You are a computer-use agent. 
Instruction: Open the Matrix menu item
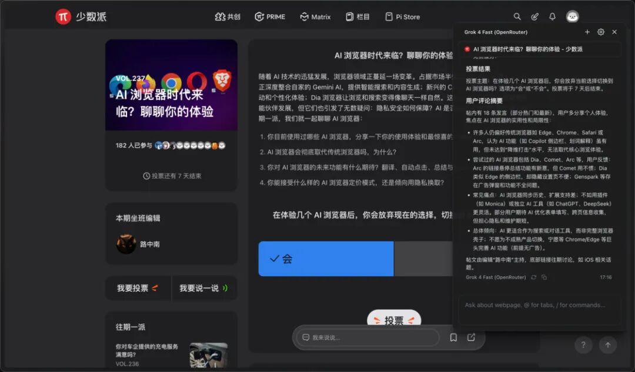pyautogui.click(x=315, y=16)
